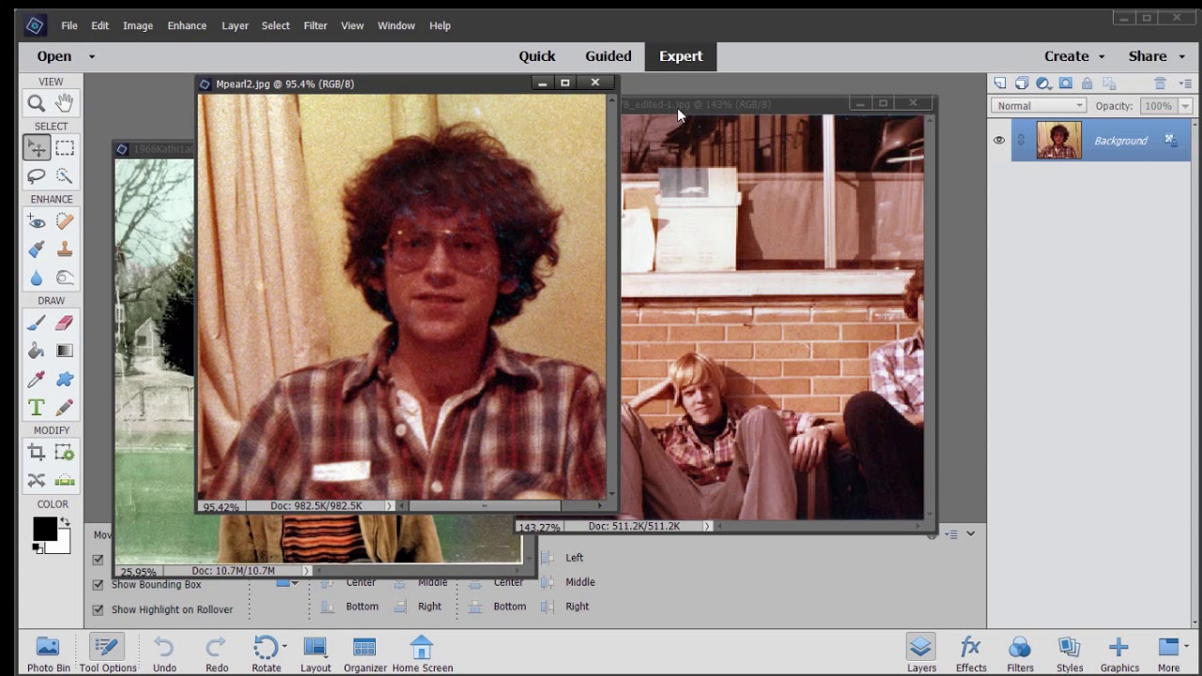Reset to default black and white colors
This screenshot has height=676, width=1202.
(x=38, y=547)
